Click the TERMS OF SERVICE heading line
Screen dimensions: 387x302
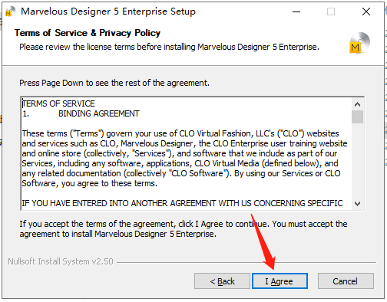58,103
